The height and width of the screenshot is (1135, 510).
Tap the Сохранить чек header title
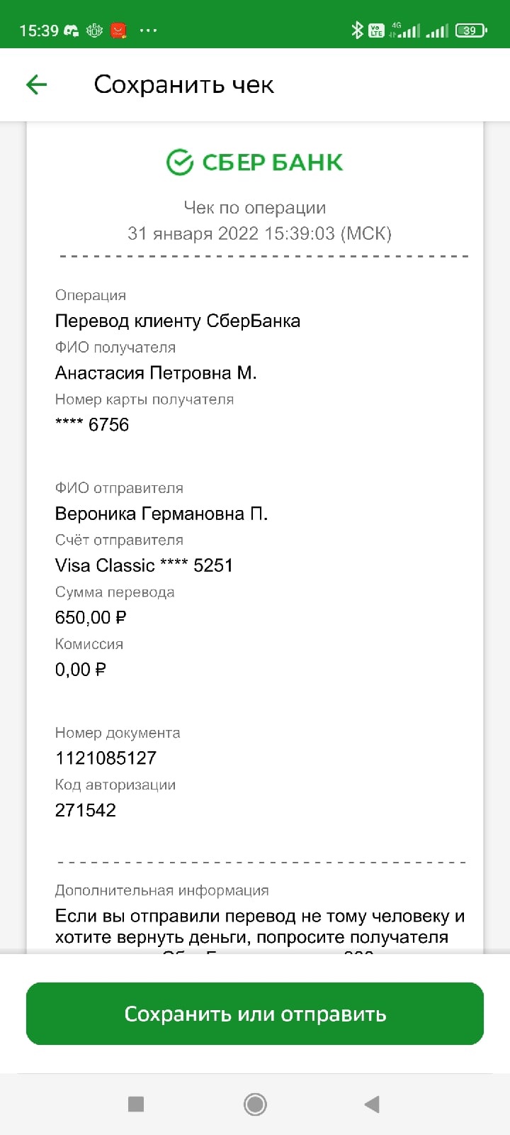pos(184,85)
